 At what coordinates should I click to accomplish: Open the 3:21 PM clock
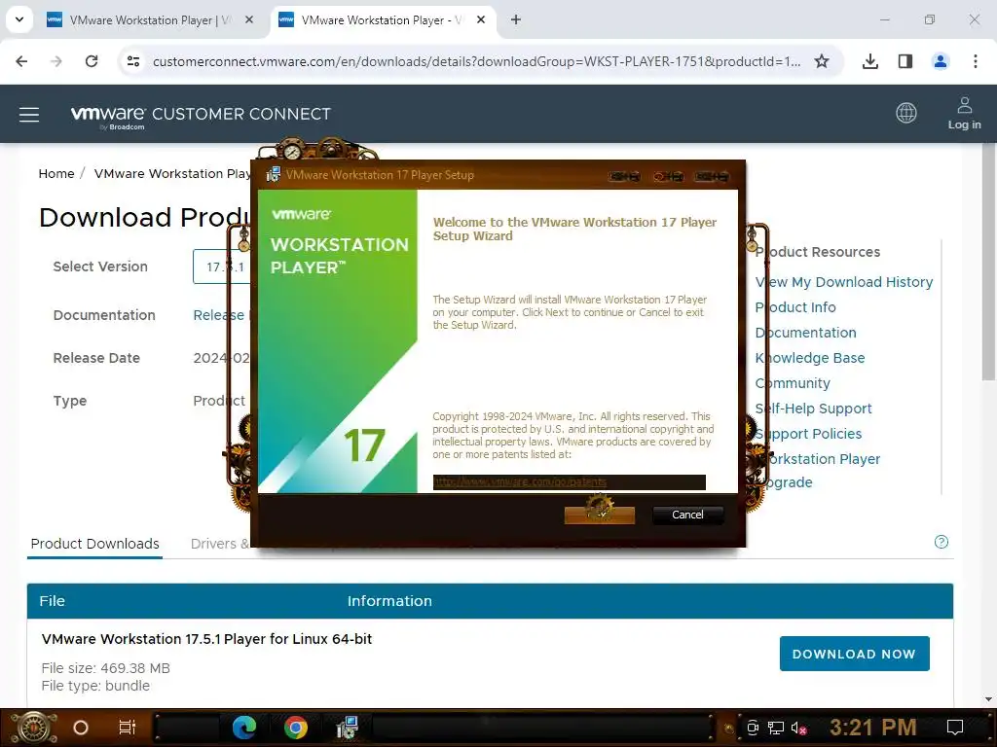873,728
